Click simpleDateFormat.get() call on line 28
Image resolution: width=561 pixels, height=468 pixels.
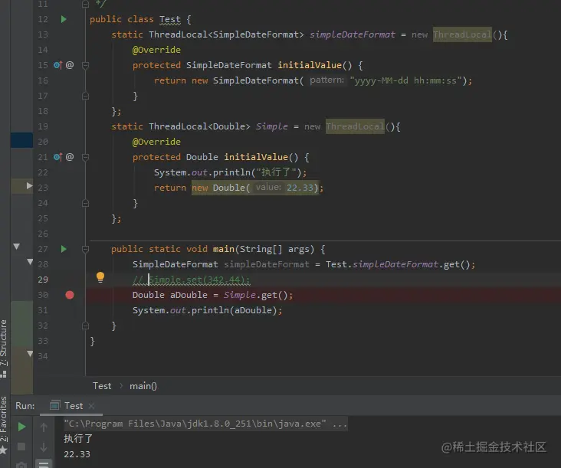pos(411,264)
